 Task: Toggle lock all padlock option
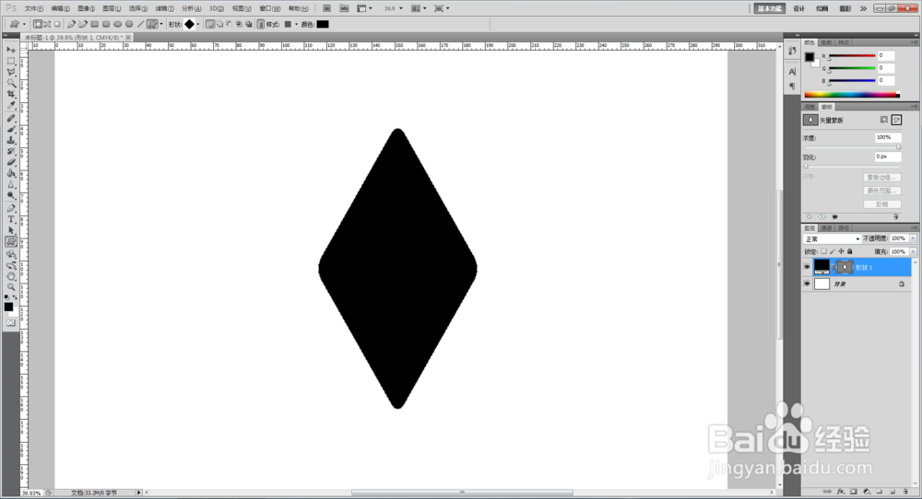850,251
